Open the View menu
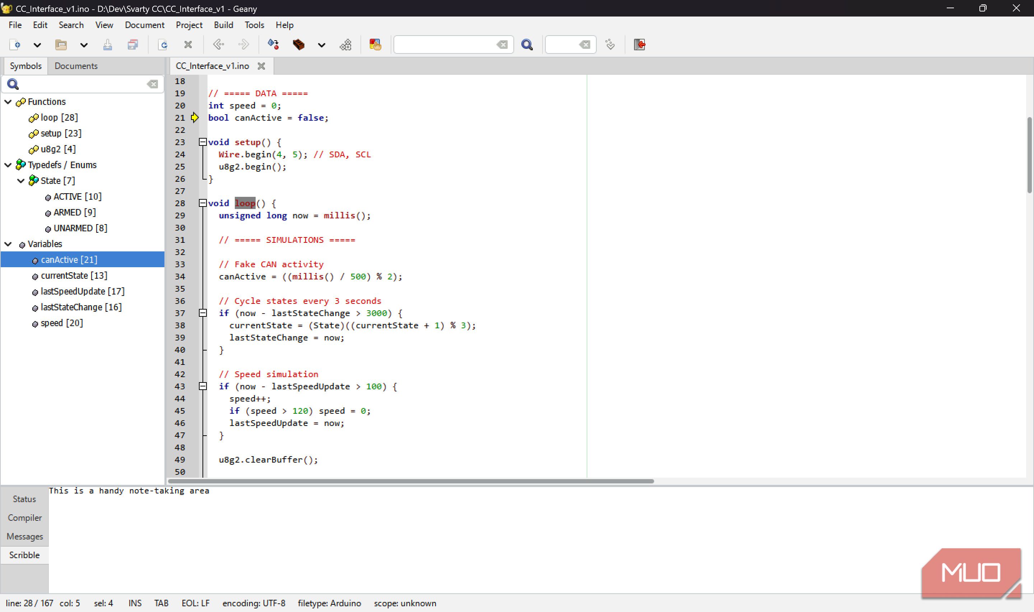This screenshot has height=612, width=1034. click(x=104, y=25)
